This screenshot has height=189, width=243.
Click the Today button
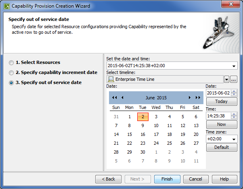222,101
